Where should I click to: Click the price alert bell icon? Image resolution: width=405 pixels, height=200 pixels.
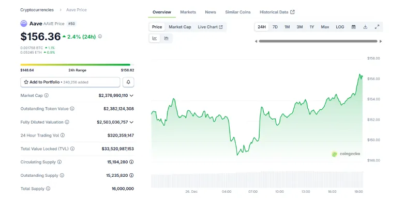[128, 82]
